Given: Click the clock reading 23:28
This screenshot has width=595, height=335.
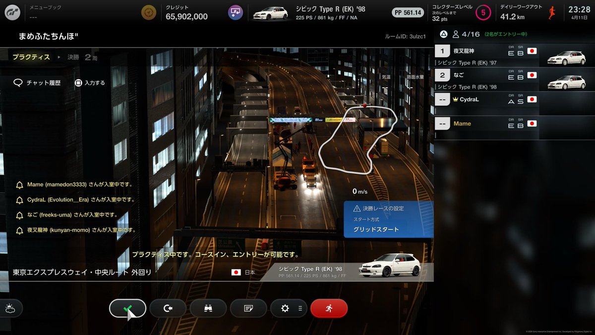Looking at the screenshot, I should click(x=579, y=9).
